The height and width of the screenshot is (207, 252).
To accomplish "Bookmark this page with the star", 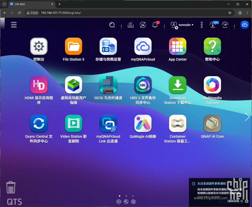I will (x=230, y=13).
